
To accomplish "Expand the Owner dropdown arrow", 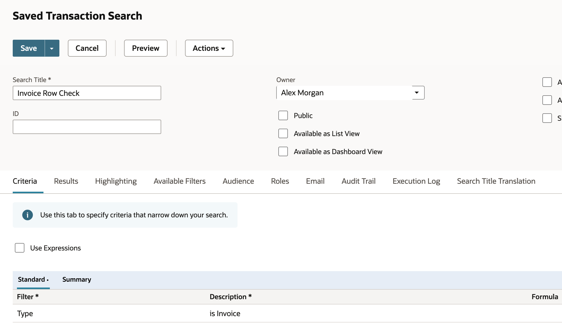I will click(x=417, y=93).
